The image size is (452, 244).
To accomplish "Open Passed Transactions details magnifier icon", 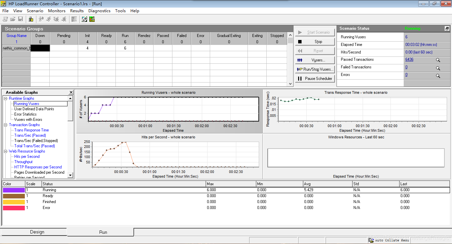I will click(x=438, y=60).
